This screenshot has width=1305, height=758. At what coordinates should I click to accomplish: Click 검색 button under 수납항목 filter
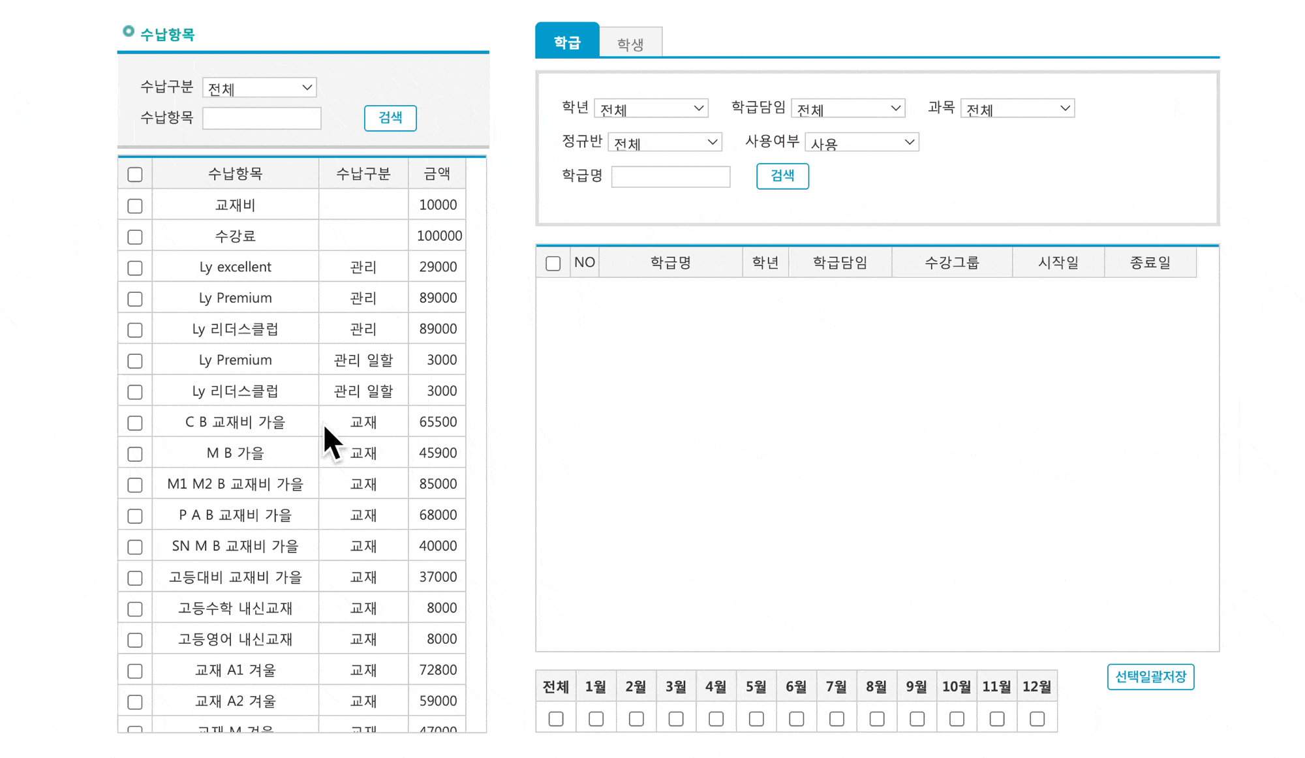click(390, 118)
